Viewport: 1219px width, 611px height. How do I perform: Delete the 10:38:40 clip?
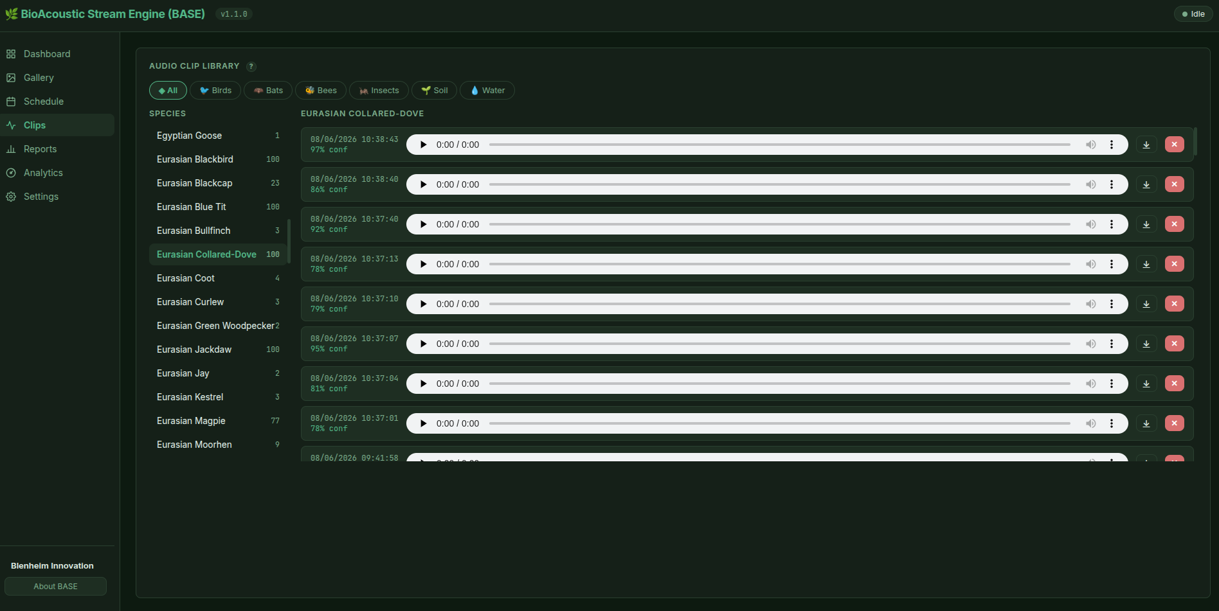[1175, 184]
